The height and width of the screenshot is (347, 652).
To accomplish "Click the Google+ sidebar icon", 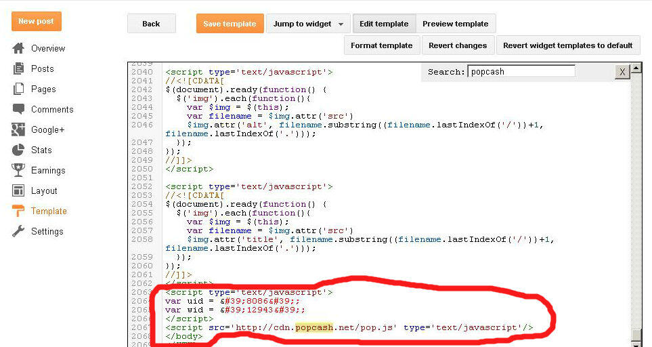I will [18, 130].
